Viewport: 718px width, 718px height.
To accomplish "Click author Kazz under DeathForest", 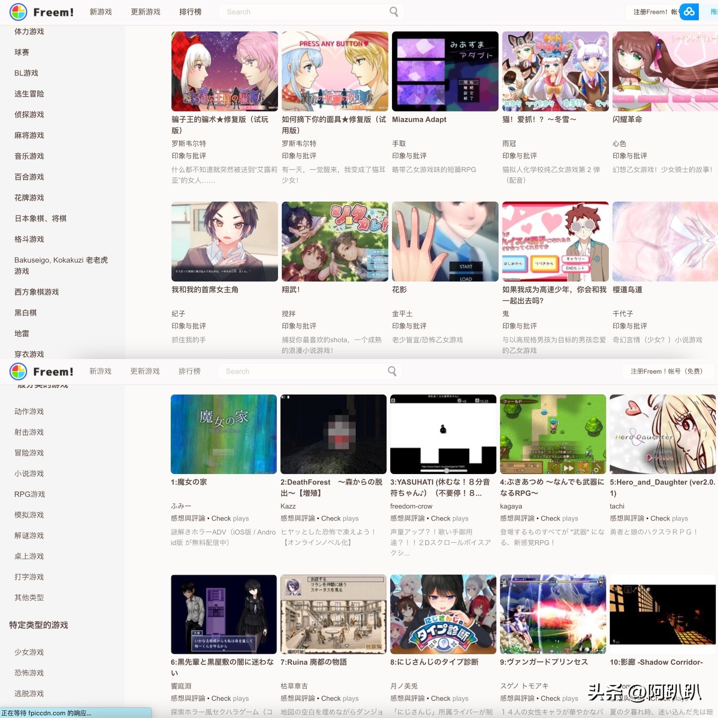I will tap(288, 506).
